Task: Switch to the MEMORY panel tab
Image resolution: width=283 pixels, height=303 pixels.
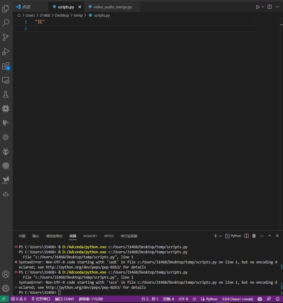Action: pyautogui.click(x=90, y=236)
